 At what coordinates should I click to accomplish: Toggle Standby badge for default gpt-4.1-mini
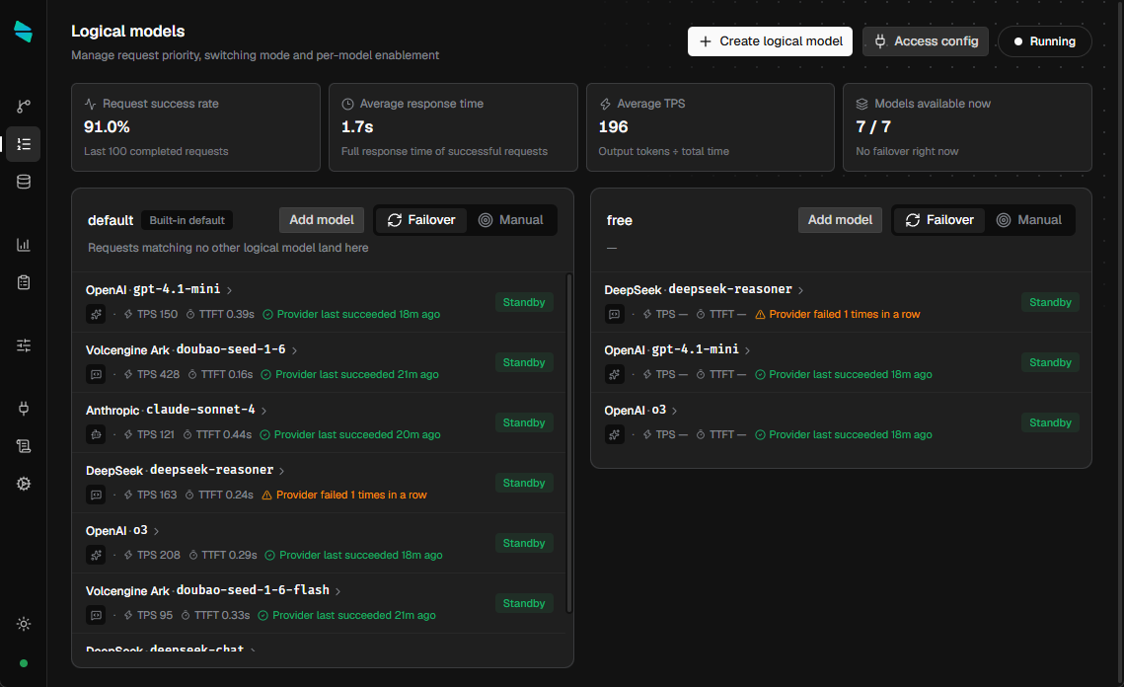[524, 303]
